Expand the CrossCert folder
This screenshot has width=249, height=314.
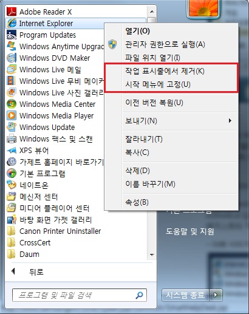coord(29,242)
